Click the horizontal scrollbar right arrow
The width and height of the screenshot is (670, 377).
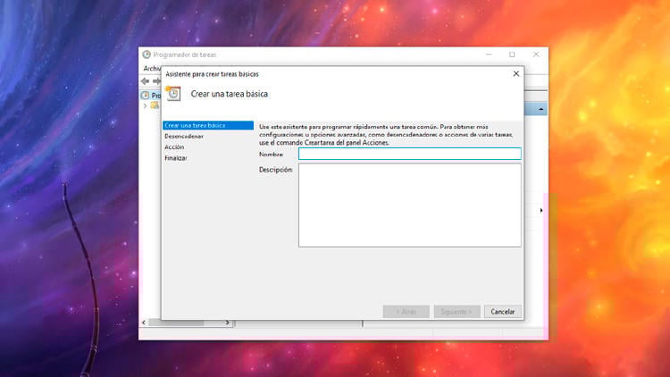coord(228,323)
